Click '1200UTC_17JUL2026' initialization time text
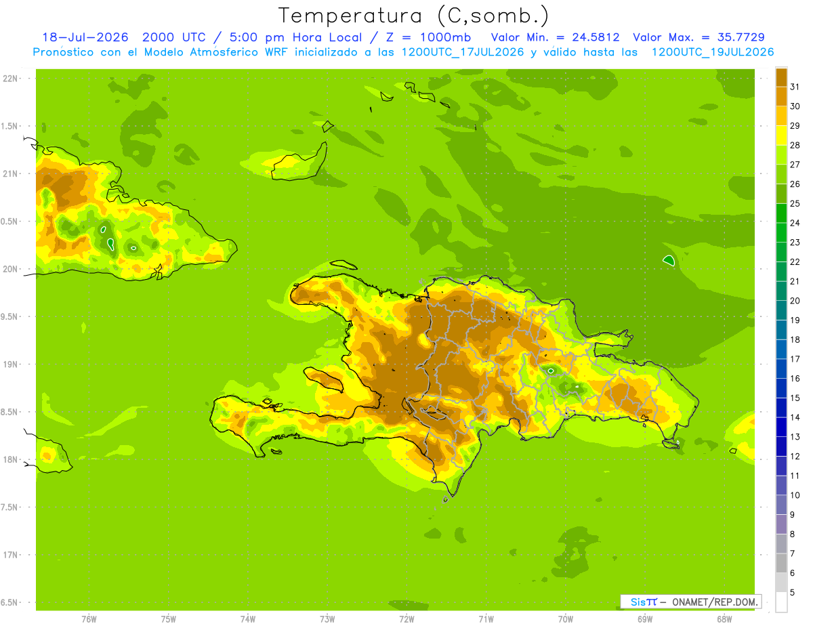 pos(463,52)
